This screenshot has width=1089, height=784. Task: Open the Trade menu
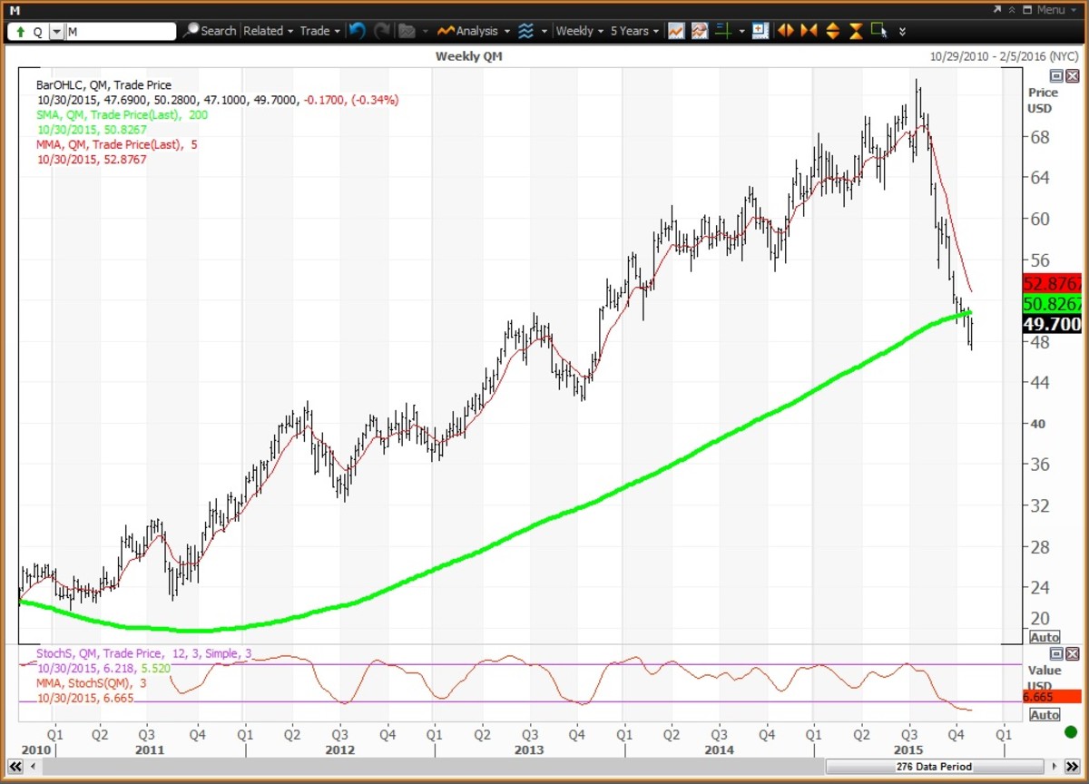pos(319,31)
